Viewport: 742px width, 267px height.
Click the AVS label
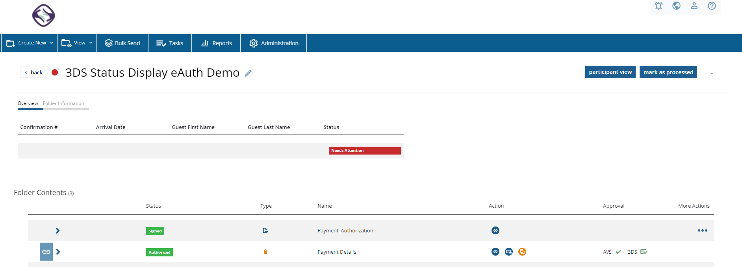(607, 252)
